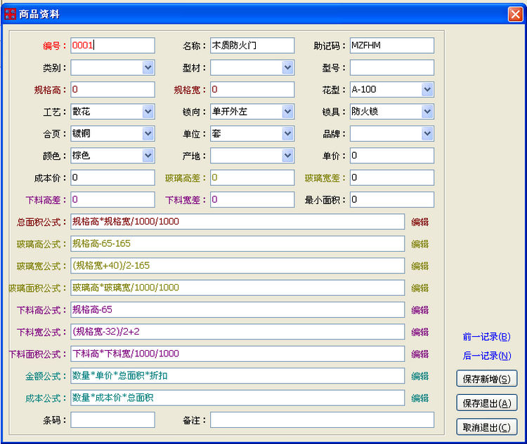The height and width of the screenshot is (444, 527).
Task: Open the 品牌 dropdown list
Action: (427, 133)
